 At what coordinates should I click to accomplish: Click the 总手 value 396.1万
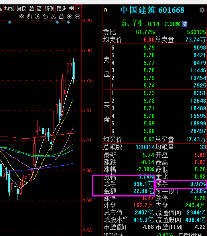[x=144, y=184]
